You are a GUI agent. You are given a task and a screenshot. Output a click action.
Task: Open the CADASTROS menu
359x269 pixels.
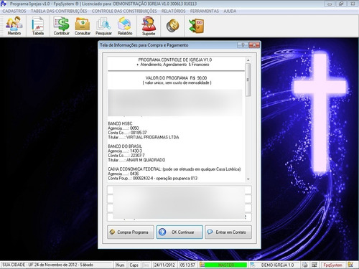[14, 11]
